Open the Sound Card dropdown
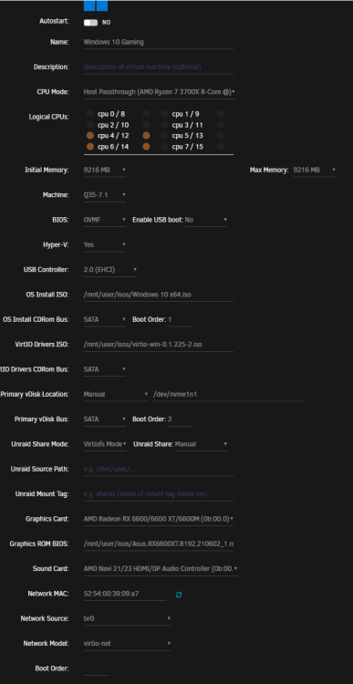Image resolution: width=353 pixels, height=684 pixels. [x=161, y=569]
